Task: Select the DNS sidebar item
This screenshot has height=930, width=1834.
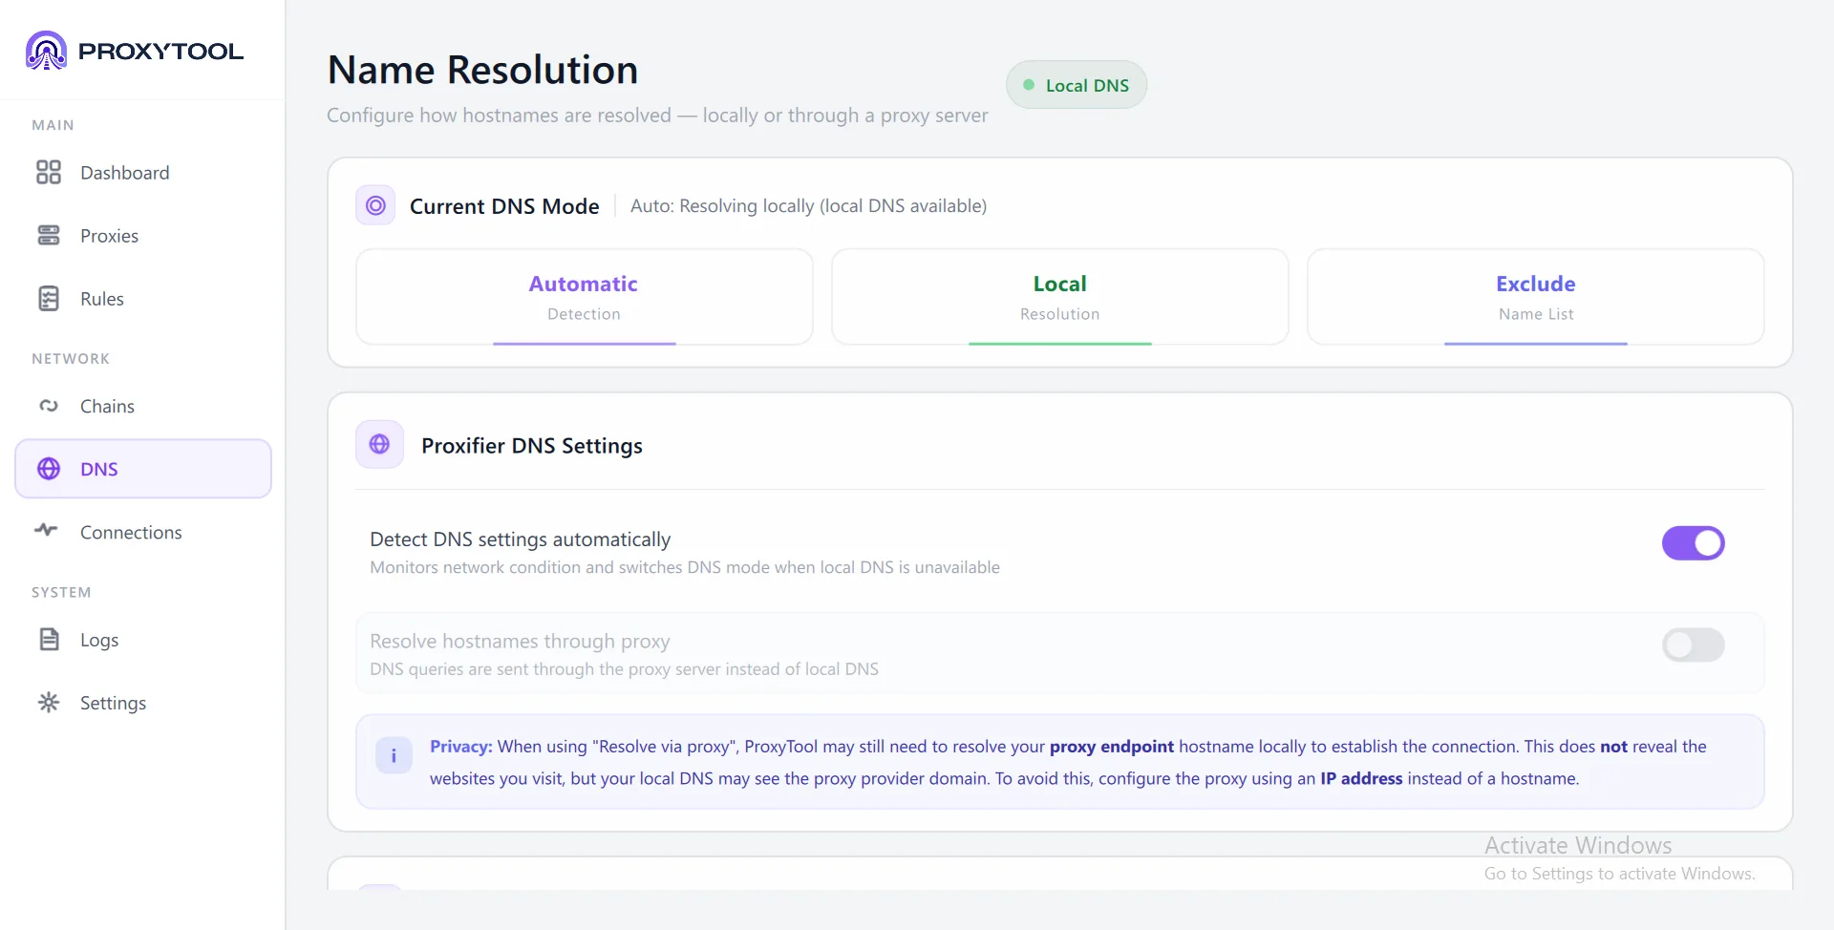Action: [x=143, y=469]
